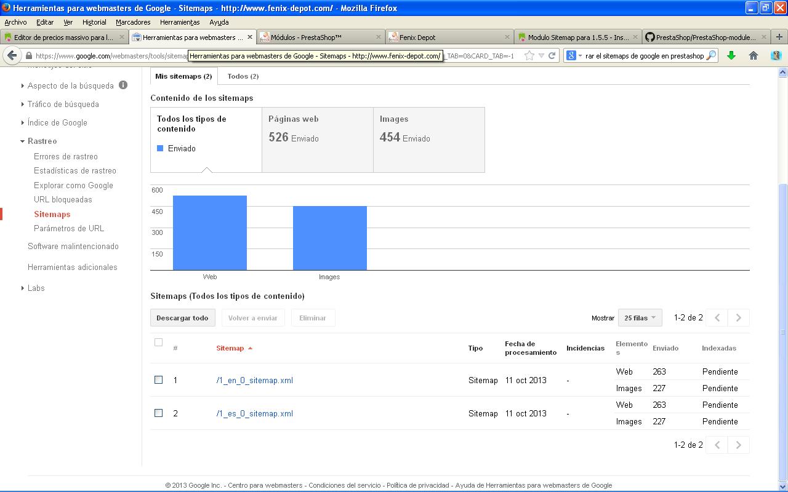Click the search magnifier icon in search box

coord(710,55)
